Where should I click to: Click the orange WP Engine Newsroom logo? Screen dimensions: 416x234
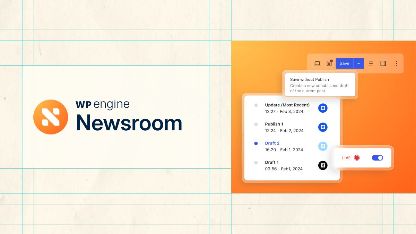click(x=51, y=117)
